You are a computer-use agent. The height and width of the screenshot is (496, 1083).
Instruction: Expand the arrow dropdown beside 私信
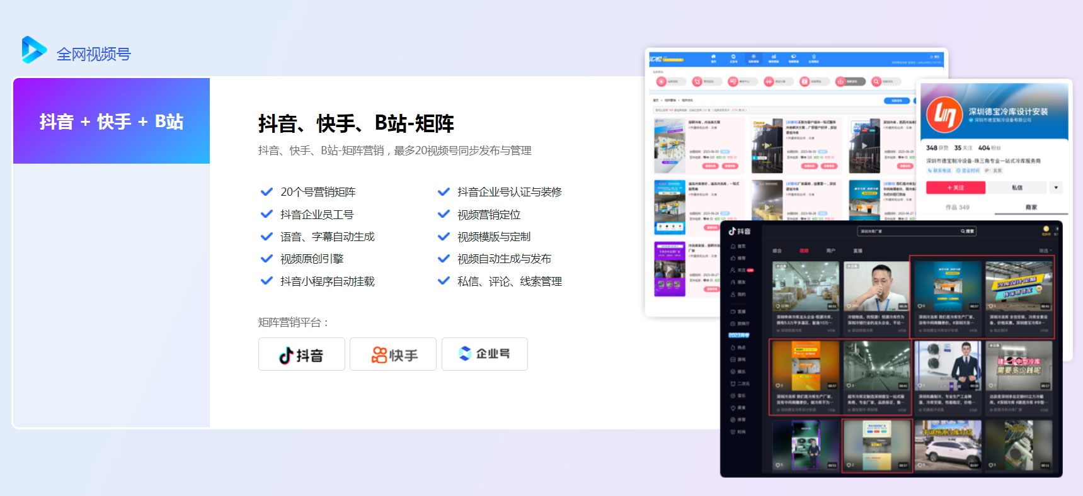[1057, 188]
